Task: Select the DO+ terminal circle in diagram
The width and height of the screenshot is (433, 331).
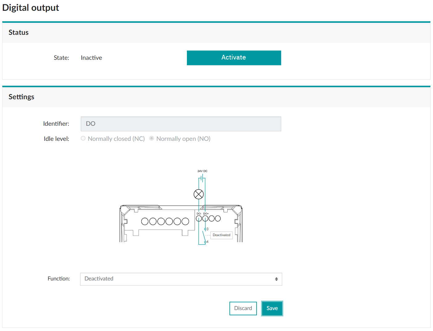Action: (205, 219)
